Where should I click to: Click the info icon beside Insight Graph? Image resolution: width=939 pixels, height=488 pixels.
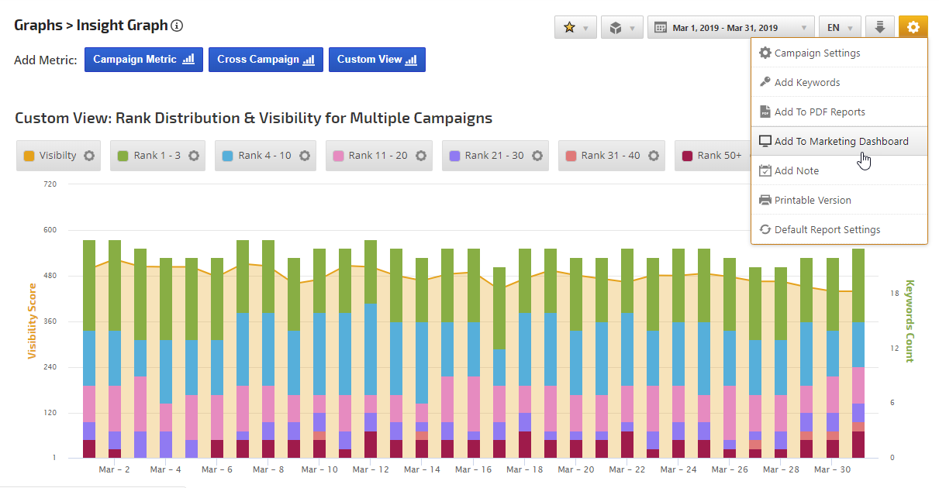click(177, 26)
